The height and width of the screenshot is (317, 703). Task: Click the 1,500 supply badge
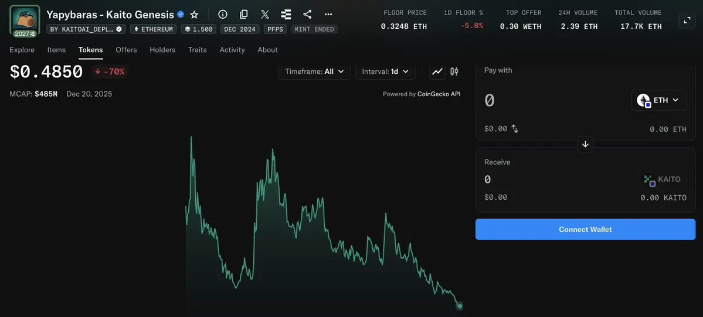[199, 29]
